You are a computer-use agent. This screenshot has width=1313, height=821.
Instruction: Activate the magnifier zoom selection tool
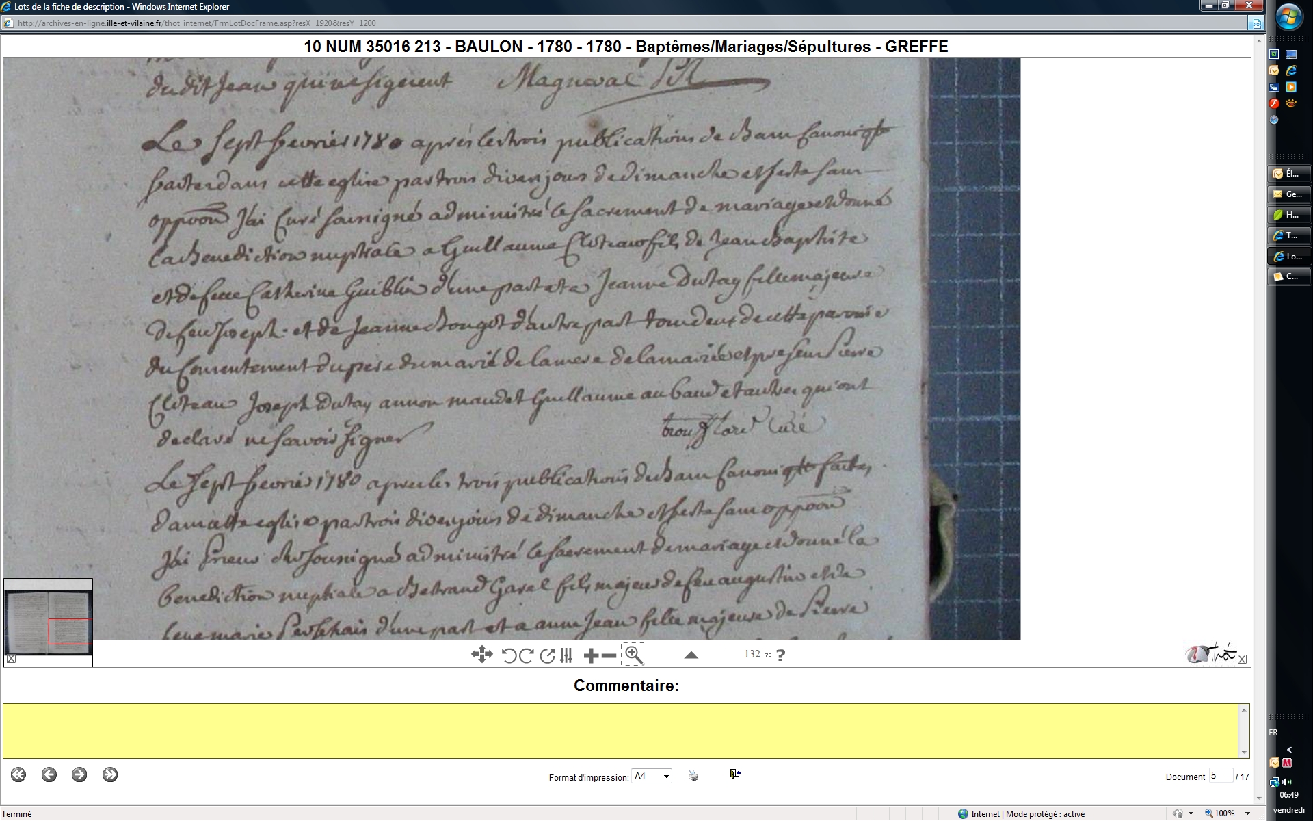click(633, 655)
